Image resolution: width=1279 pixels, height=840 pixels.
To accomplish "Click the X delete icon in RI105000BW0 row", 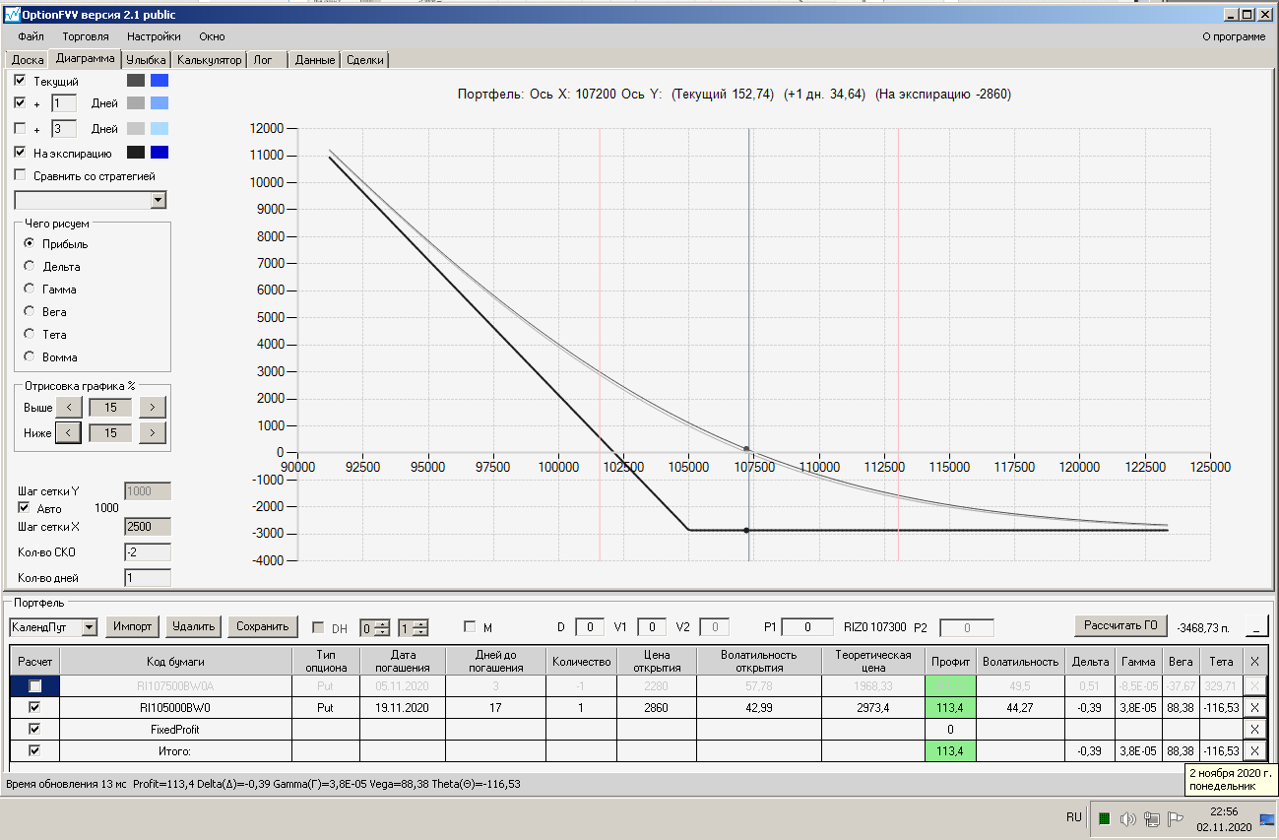I will tap(1253, 708).
